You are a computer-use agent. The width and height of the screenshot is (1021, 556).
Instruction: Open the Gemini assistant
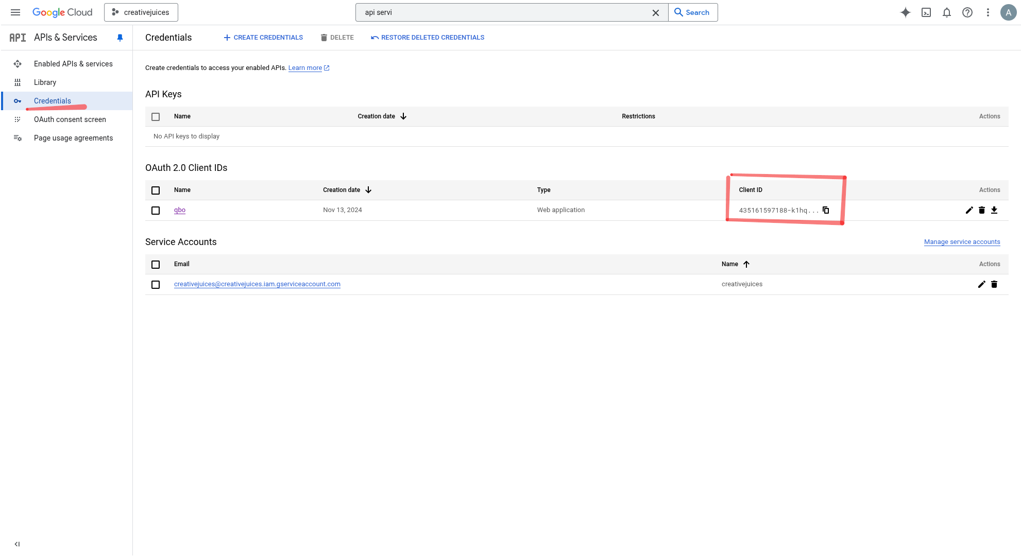pos(905,12)
